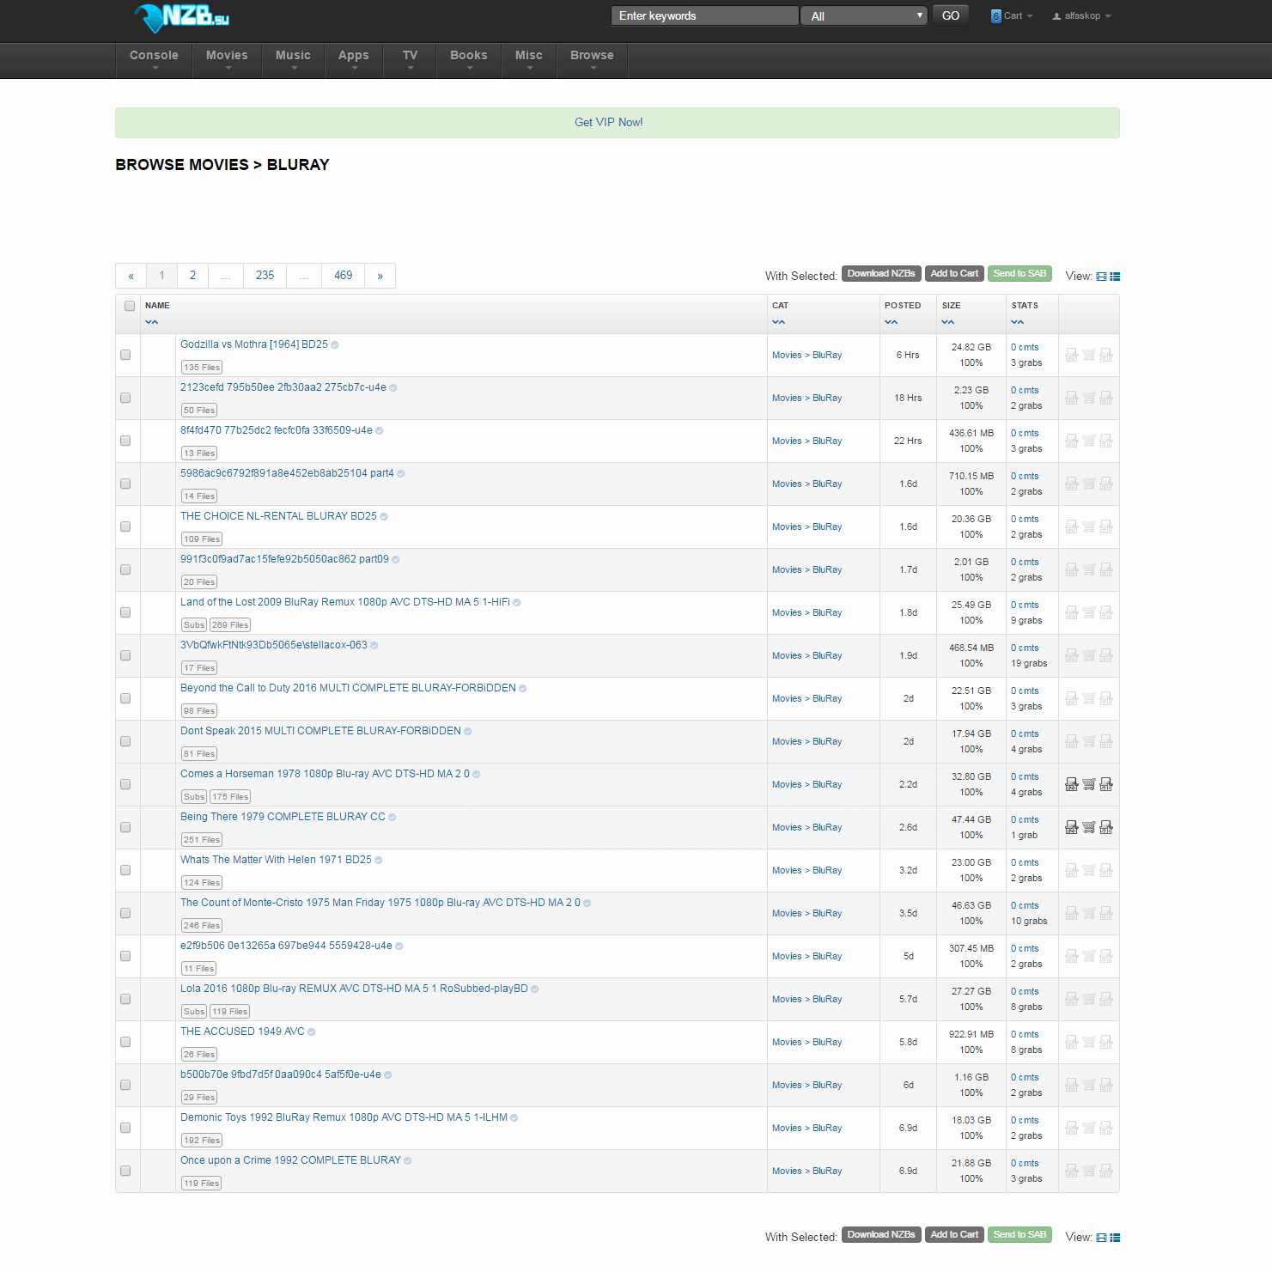Sort by POSTED using its sort arrows
1272x1272 pixels.
click(891, 322)
